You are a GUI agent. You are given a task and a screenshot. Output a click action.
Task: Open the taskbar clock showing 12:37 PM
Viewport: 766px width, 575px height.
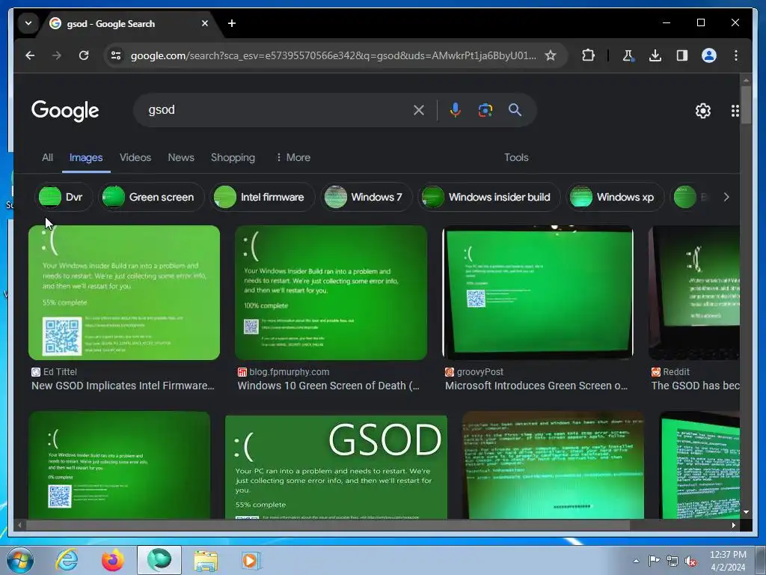point(728,561)
